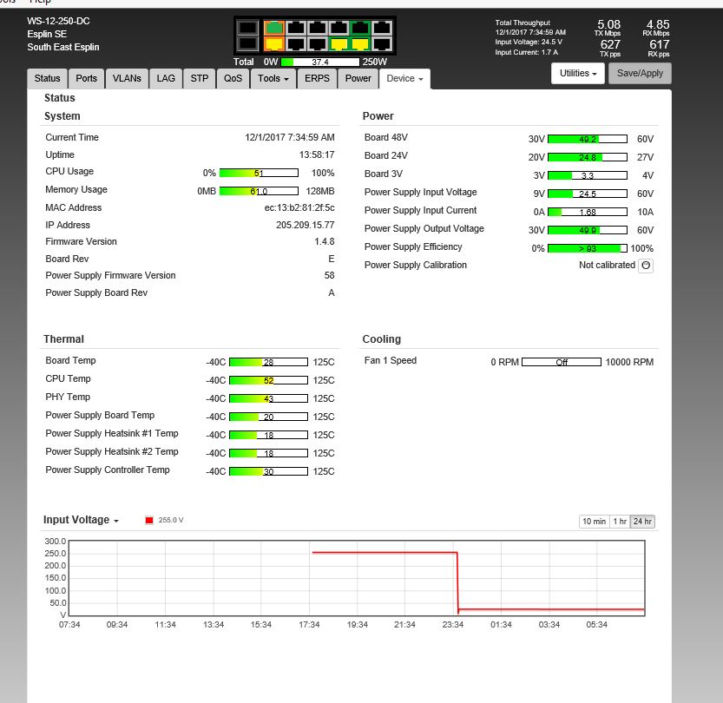
Task: Click the Save/Apply button
Action: (x=640, y=74)
